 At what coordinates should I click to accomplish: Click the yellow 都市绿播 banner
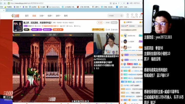pyautogui.click(x=98, y=29)
